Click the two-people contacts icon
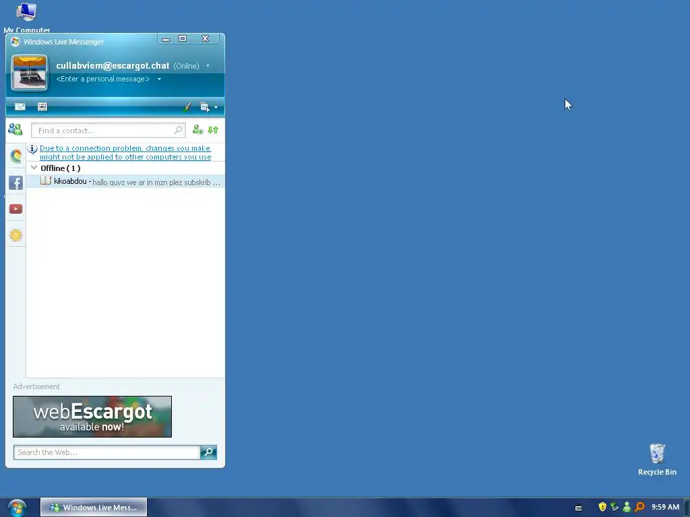690x517 pixels. point(15,129)
